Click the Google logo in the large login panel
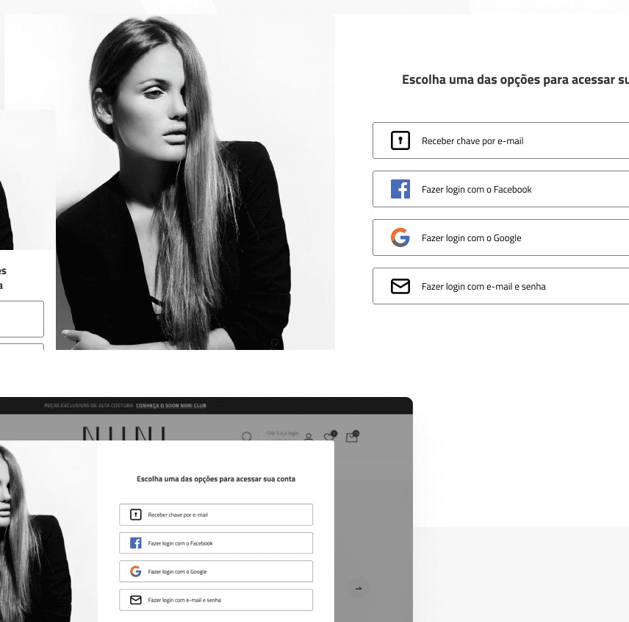 point(400,237)
